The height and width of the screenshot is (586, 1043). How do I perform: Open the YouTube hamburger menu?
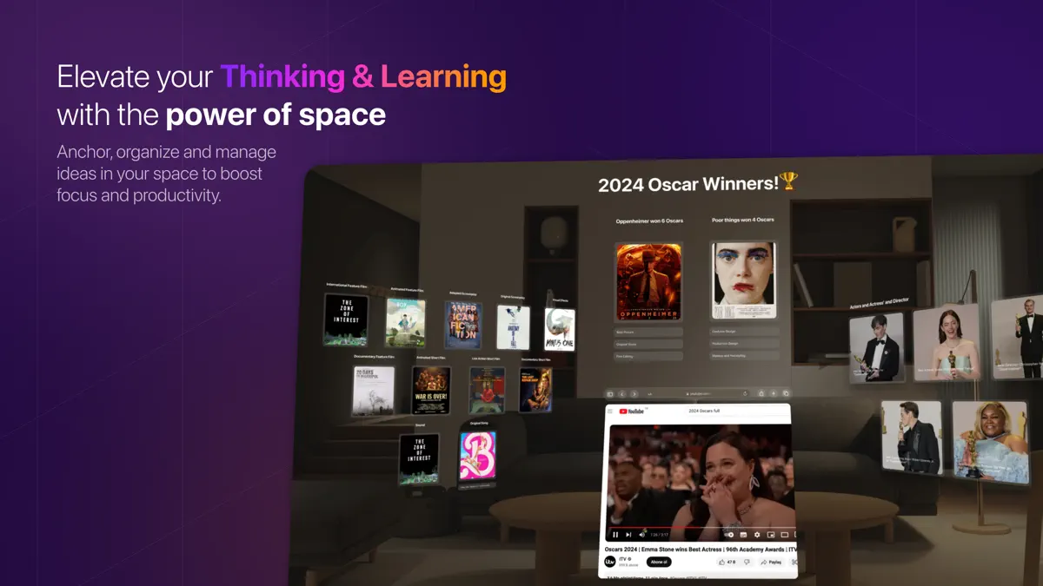609,411
